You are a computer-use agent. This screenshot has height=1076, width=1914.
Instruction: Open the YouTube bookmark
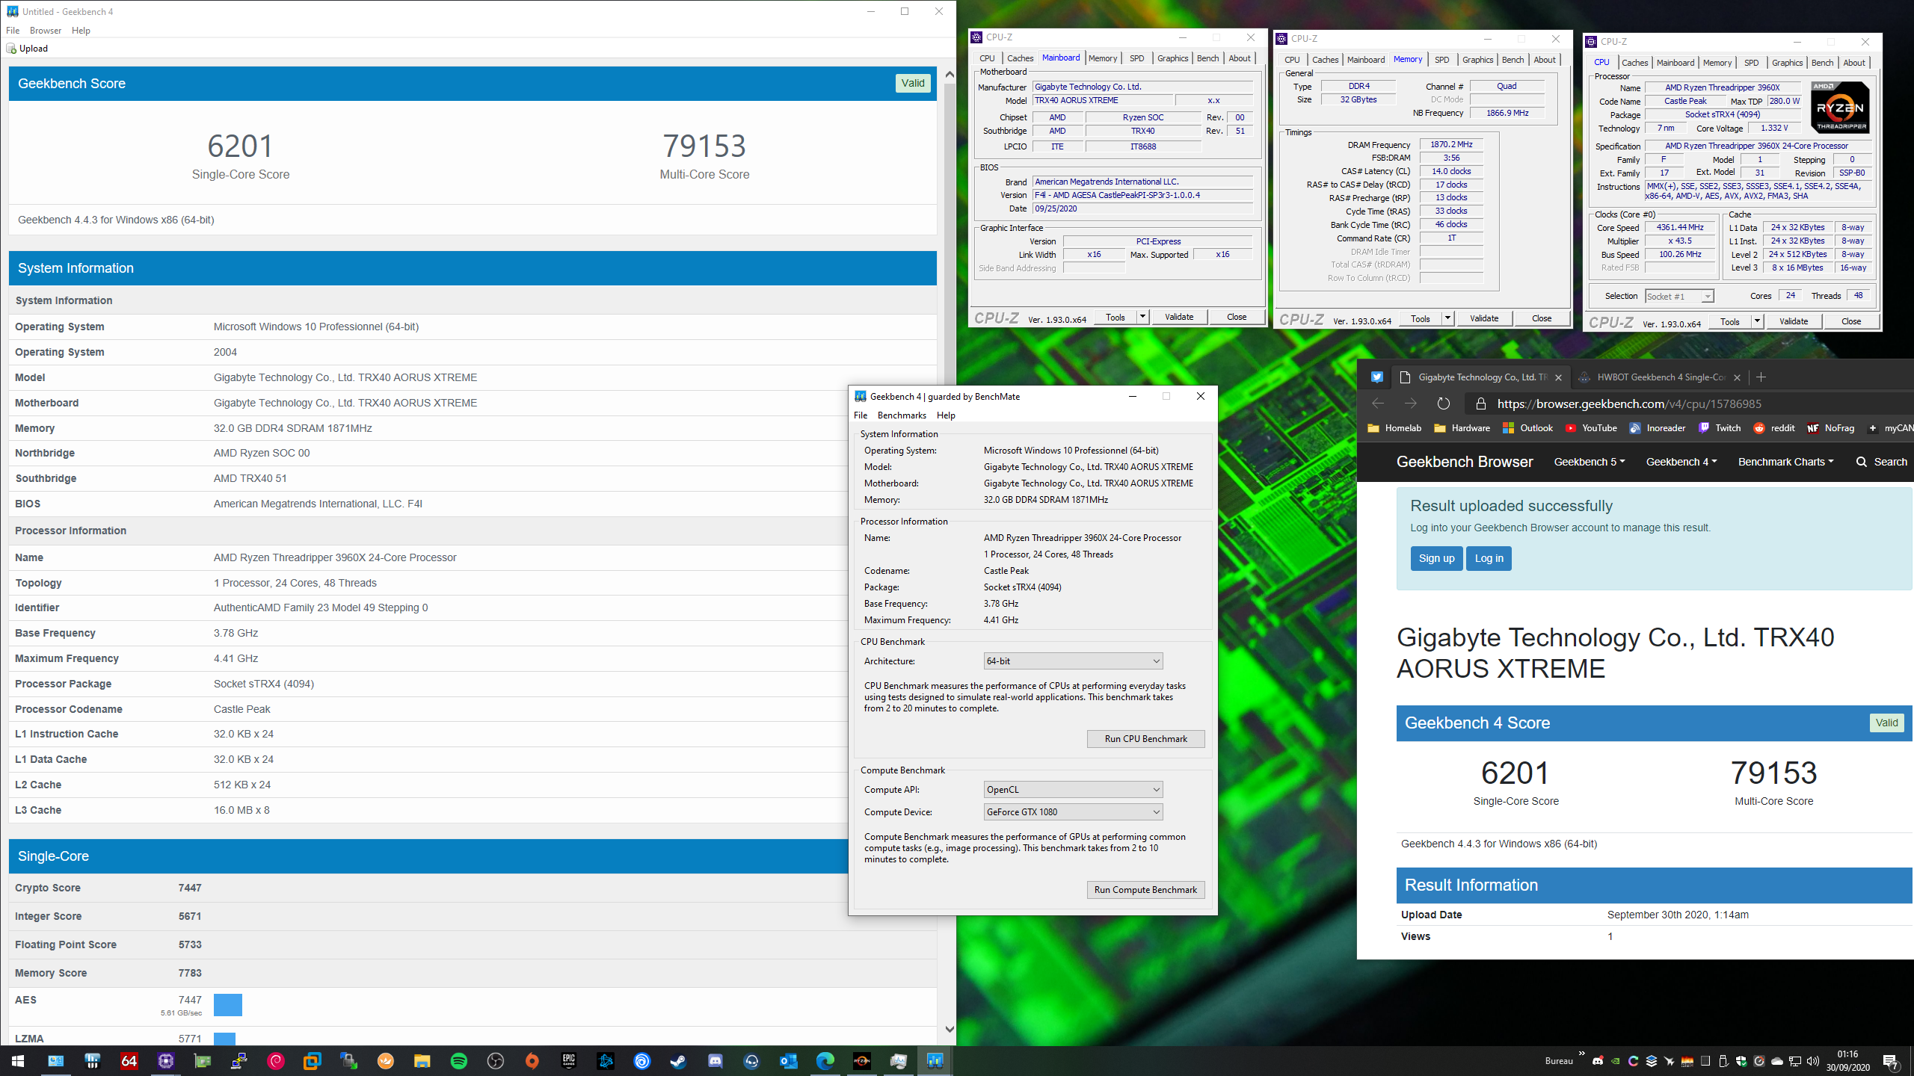click(x=1591, y=428)
